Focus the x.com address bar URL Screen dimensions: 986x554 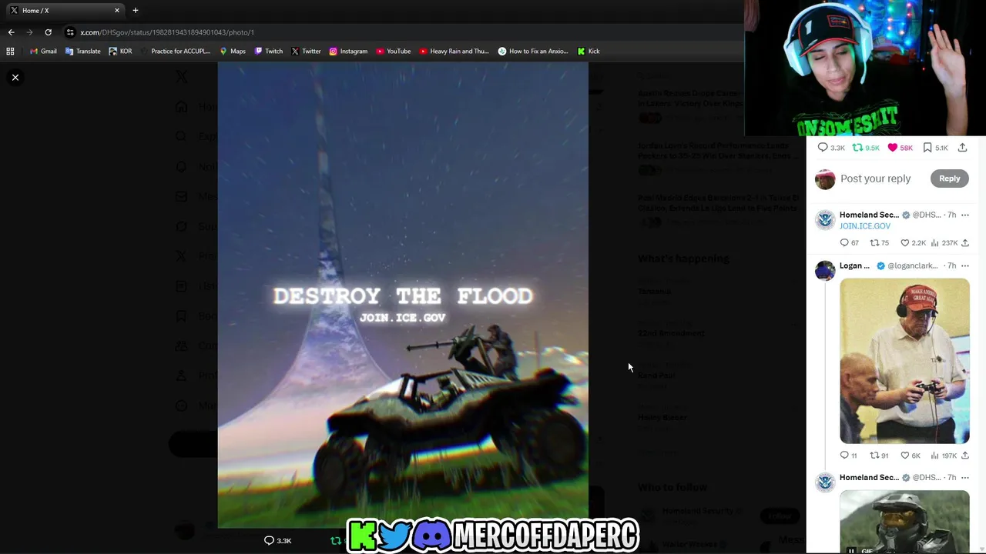click(x=167, y=32)
